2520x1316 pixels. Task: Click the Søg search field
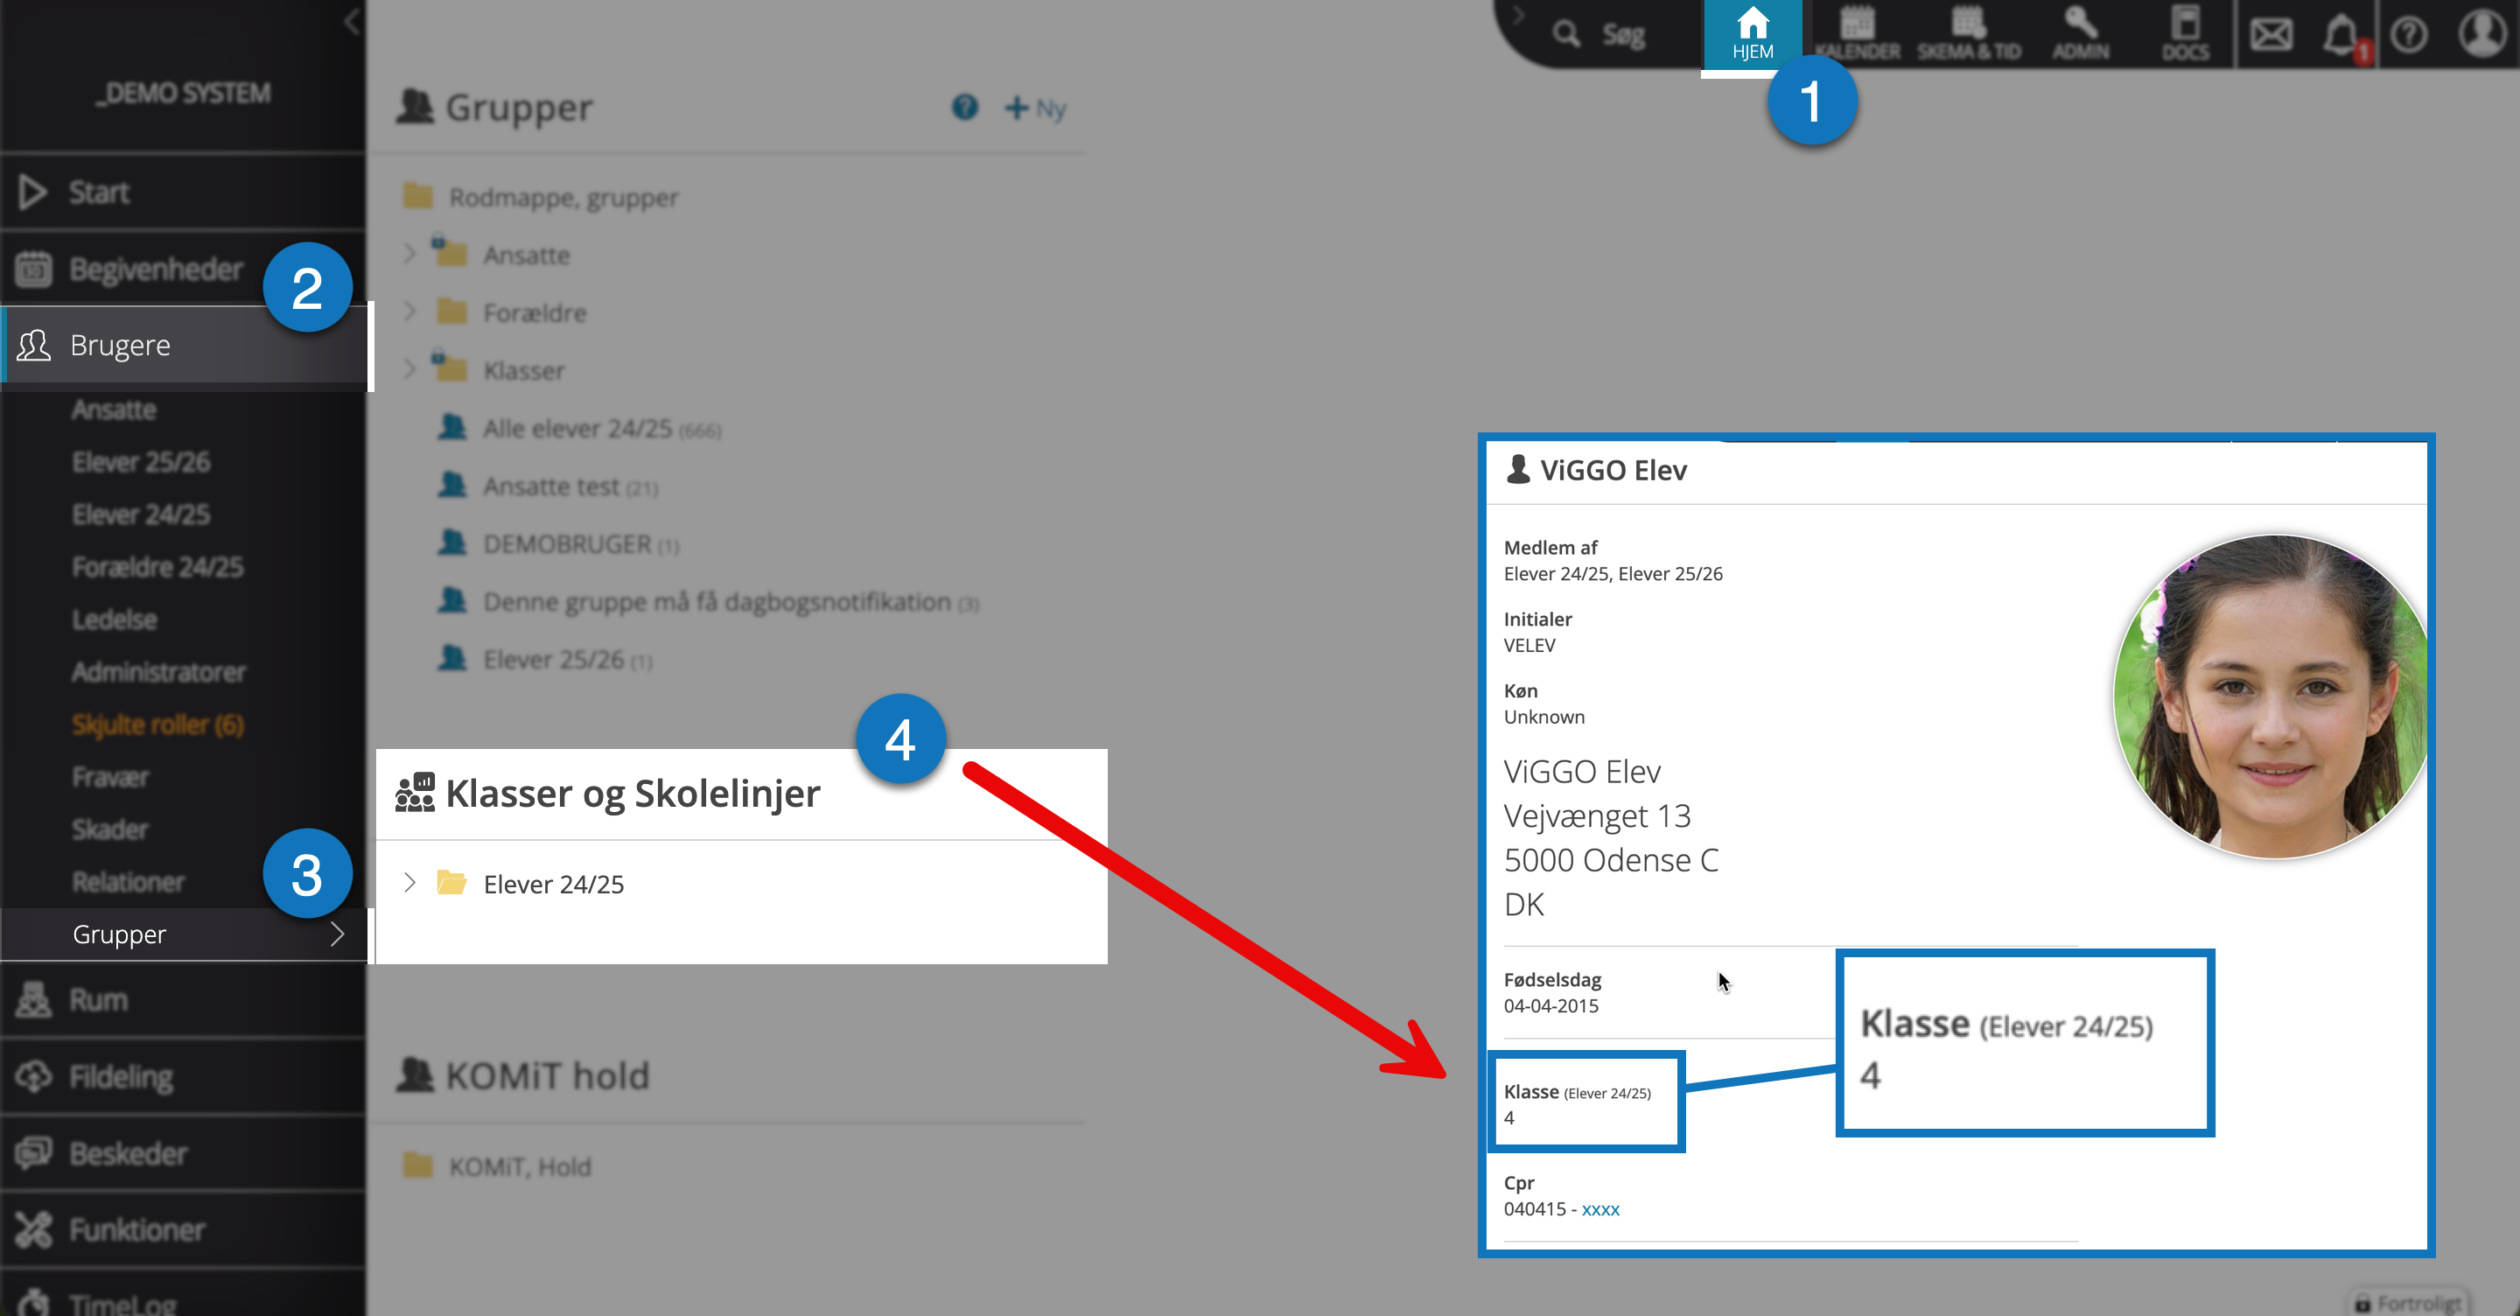coord(1623,35)
